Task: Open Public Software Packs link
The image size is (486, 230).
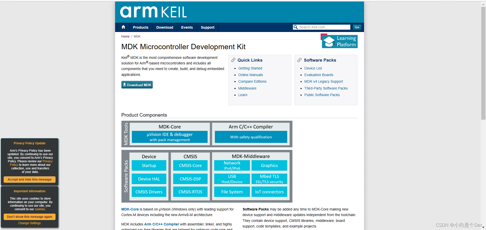Action: 322,95
